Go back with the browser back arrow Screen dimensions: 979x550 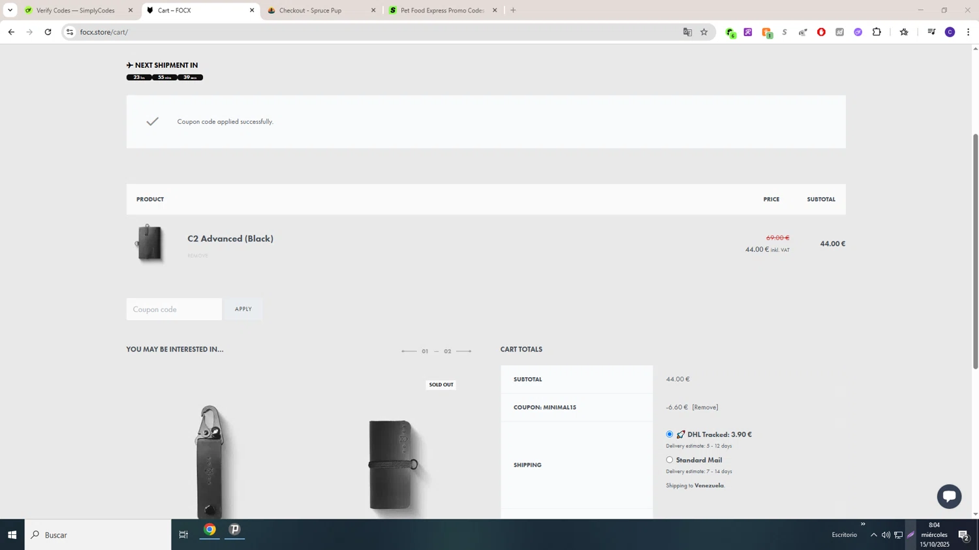coord(11,32)
